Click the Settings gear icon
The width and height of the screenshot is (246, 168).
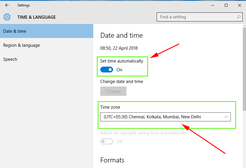[7, 17]
